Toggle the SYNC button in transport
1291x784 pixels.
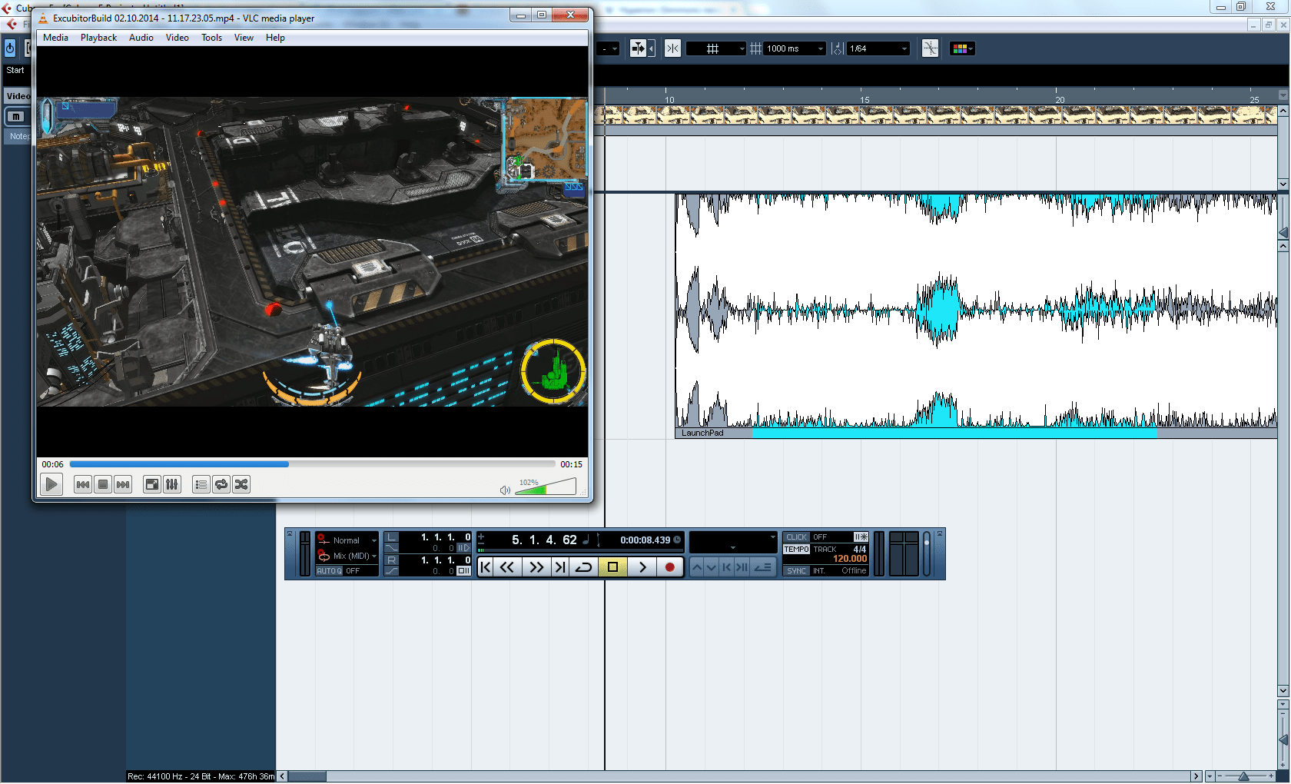[x=796, y=571]
